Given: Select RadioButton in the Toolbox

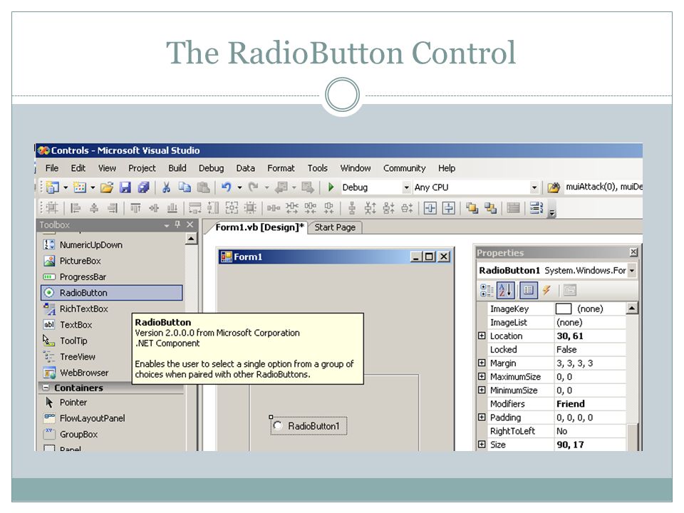Looking at the screenshot, I should 112,293.
